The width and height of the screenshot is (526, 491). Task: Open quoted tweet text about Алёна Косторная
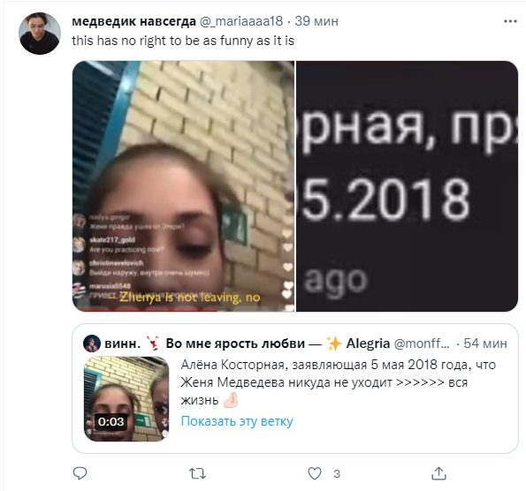[x=338, y=382]
